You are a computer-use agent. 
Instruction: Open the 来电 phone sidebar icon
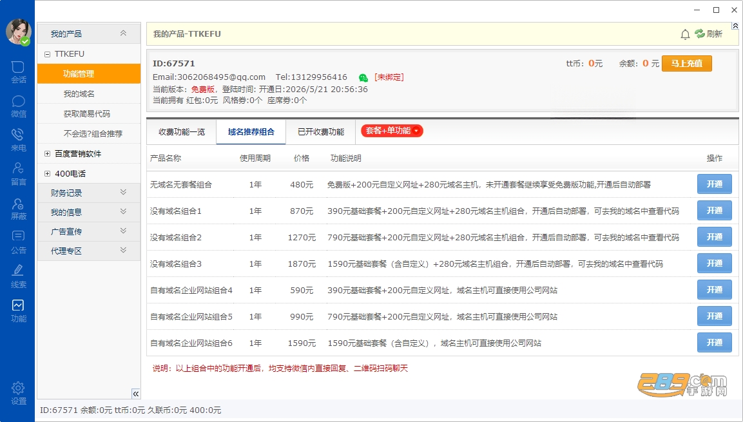[18, 140]
